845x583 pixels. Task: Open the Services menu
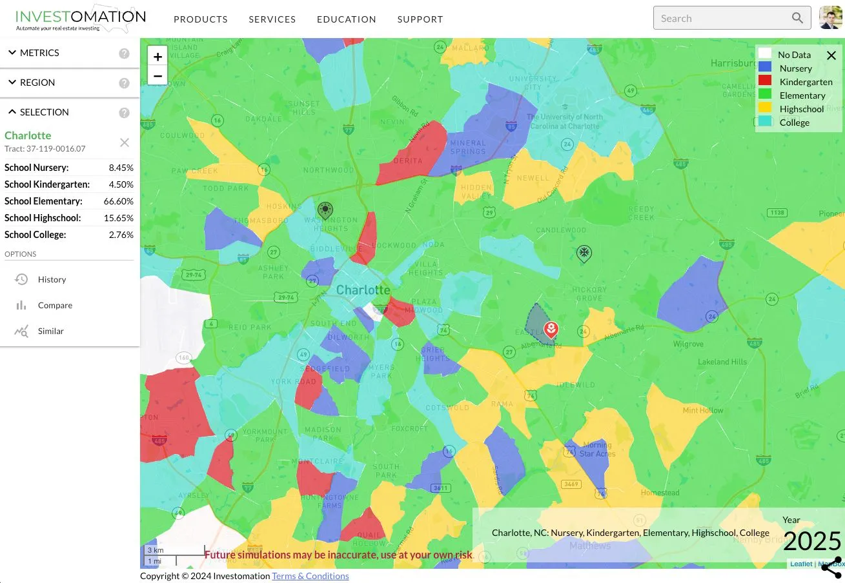[x=272, y=19]
